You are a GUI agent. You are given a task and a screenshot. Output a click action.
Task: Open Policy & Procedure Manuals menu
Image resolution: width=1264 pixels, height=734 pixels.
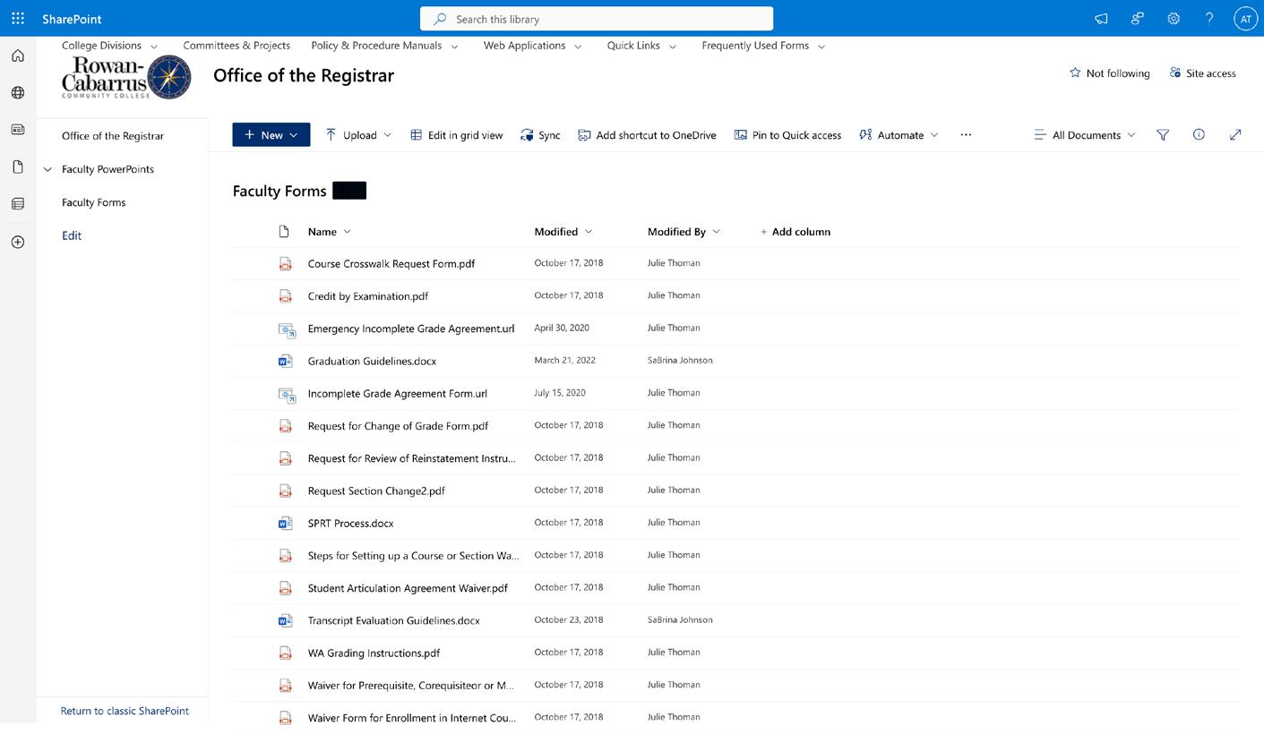385,46
